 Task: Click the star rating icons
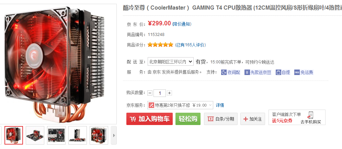coord(160,45)
